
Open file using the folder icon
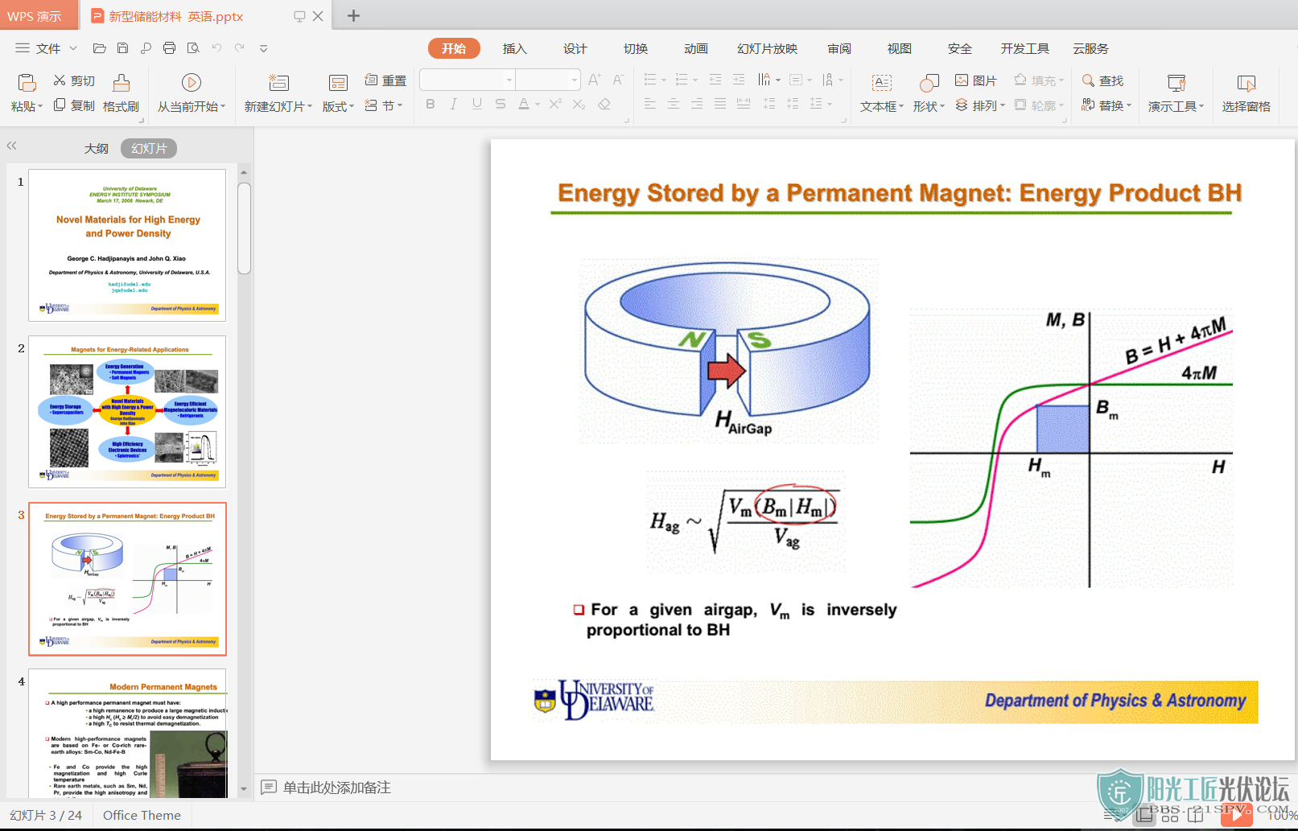100,48
